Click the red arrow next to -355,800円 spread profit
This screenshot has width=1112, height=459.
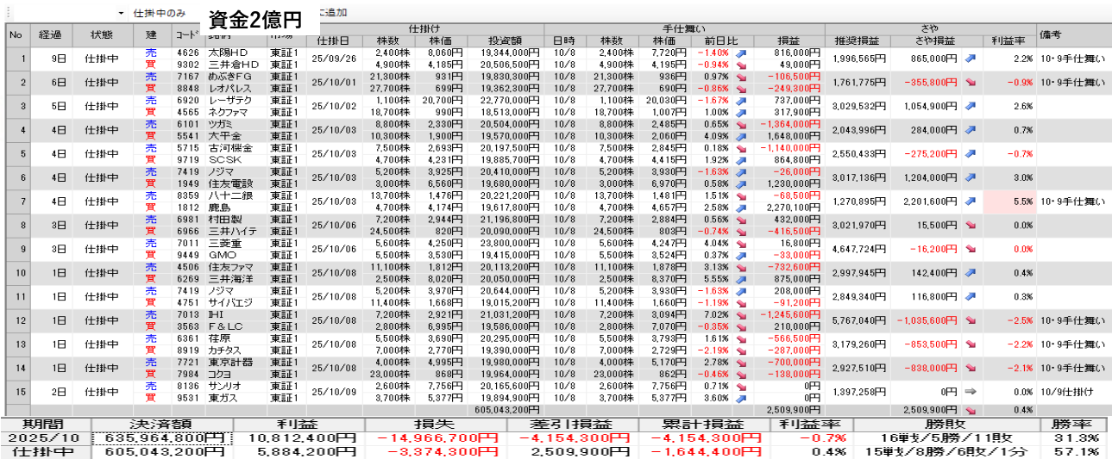coord(971,83)
